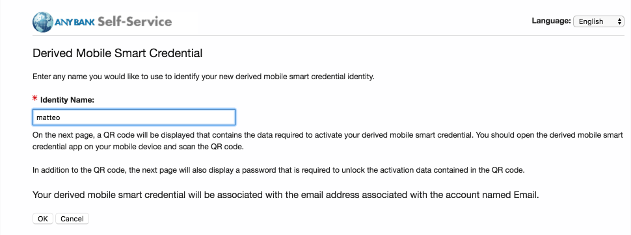Click the OK button

point(43,219)
